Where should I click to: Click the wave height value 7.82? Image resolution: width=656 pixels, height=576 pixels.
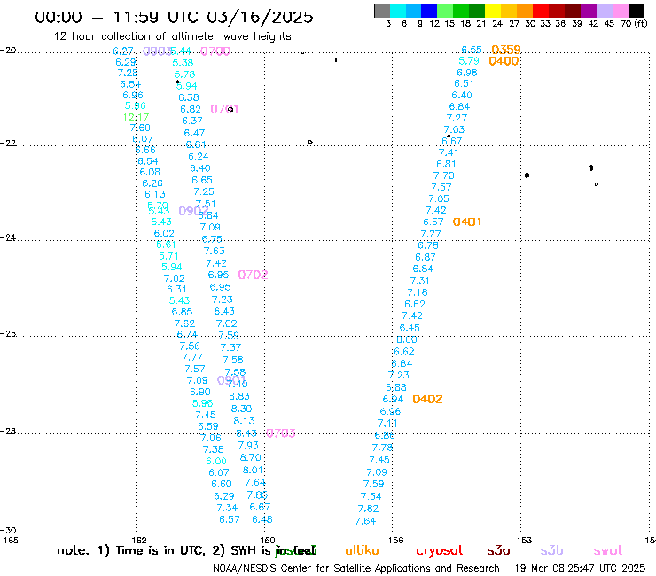coord(368,509)
